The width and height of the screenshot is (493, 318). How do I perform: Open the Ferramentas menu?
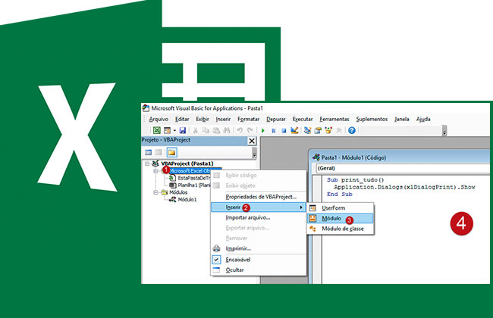334,119
